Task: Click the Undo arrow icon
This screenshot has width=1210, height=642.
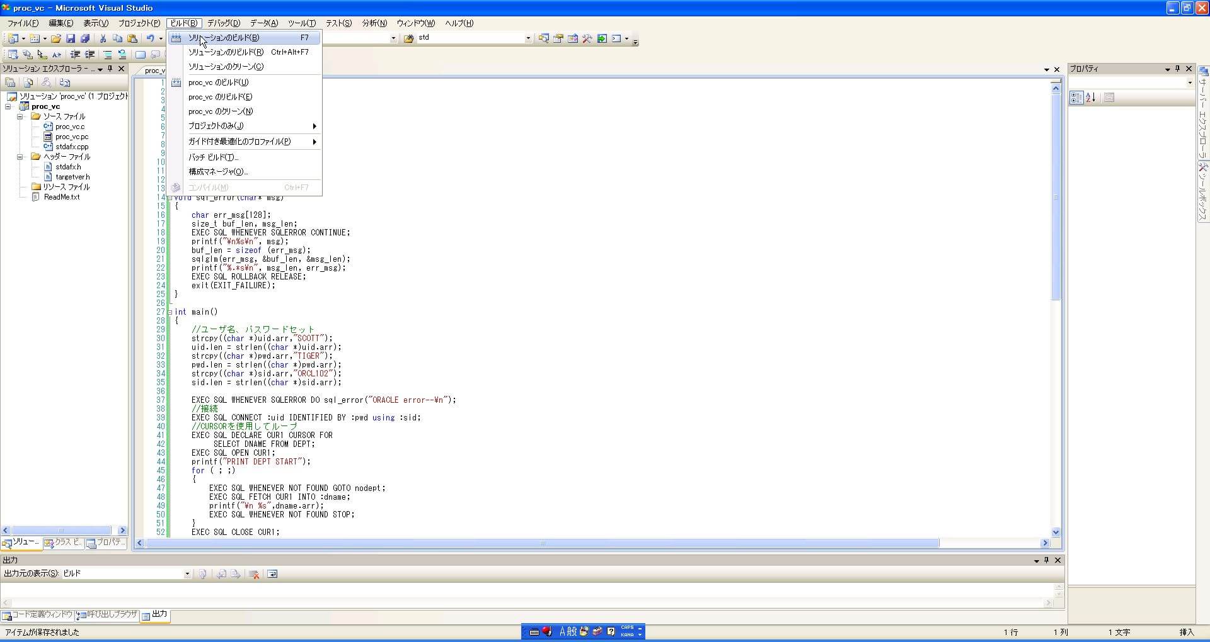Action: [150, 38]
